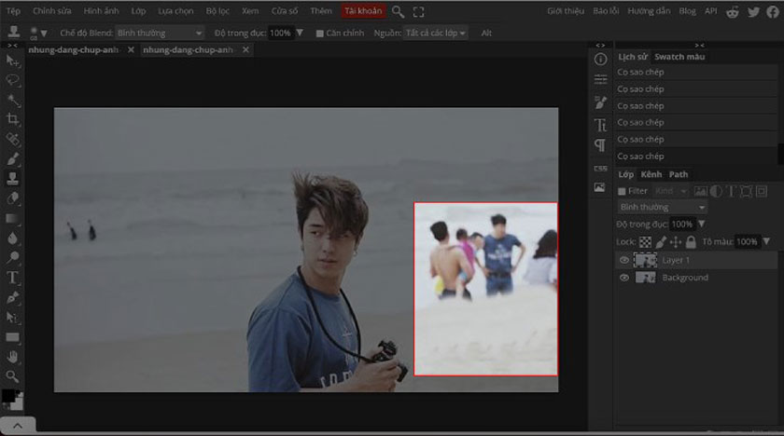Open the Chỉnh sửa menu
Screen dimensions: 784x436
[x=52, y=11]
